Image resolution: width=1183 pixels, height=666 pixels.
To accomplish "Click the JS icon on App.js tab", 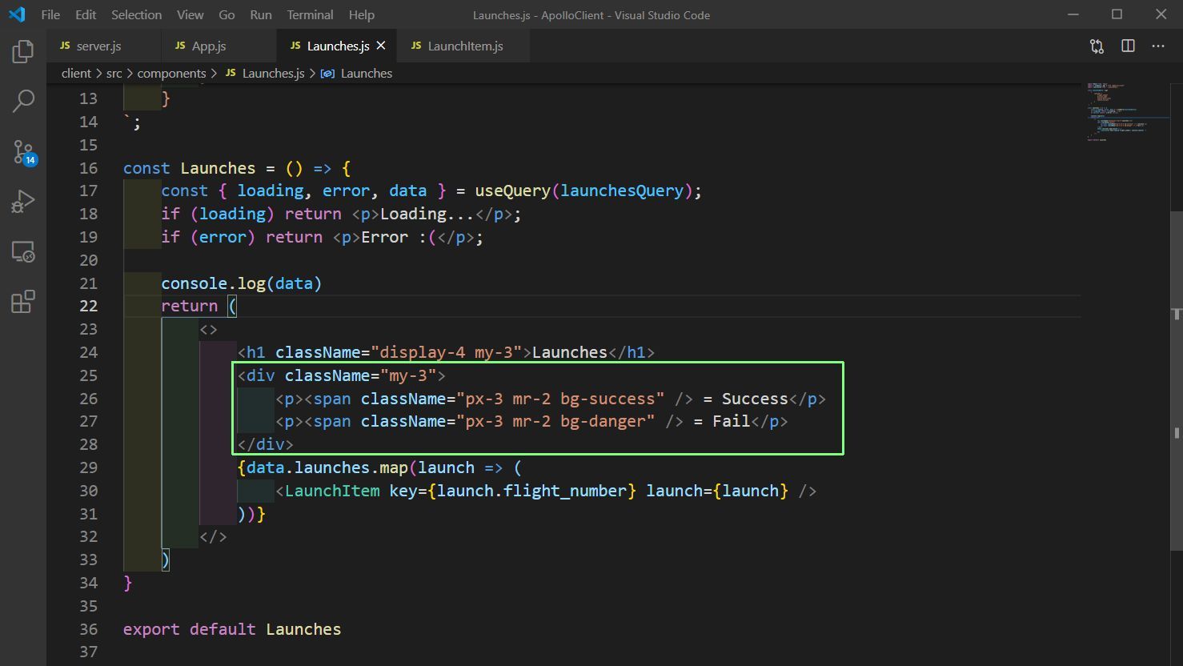I will 180,46.
